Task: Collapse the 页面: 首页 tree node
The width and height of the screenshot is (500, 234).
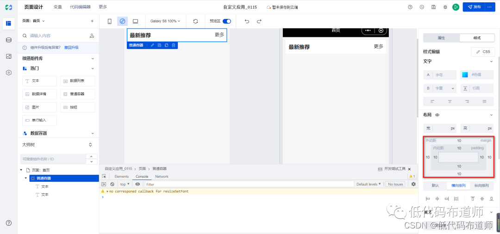Action: coord(21,170)
